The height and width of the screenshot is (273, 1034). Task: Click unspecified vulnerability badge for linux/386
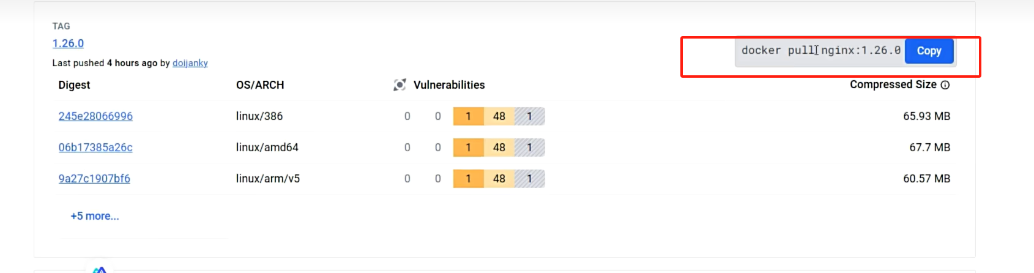coord(530,116)
